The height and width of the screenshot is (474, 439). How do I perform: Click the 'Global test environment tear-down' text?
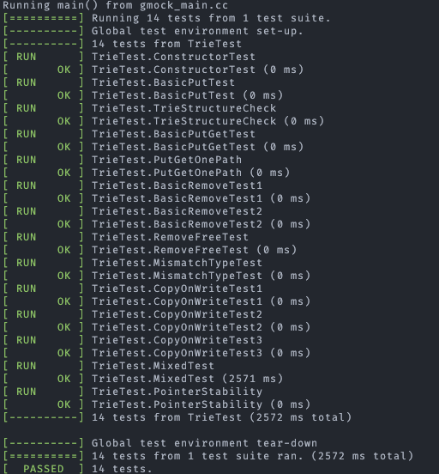204,443
